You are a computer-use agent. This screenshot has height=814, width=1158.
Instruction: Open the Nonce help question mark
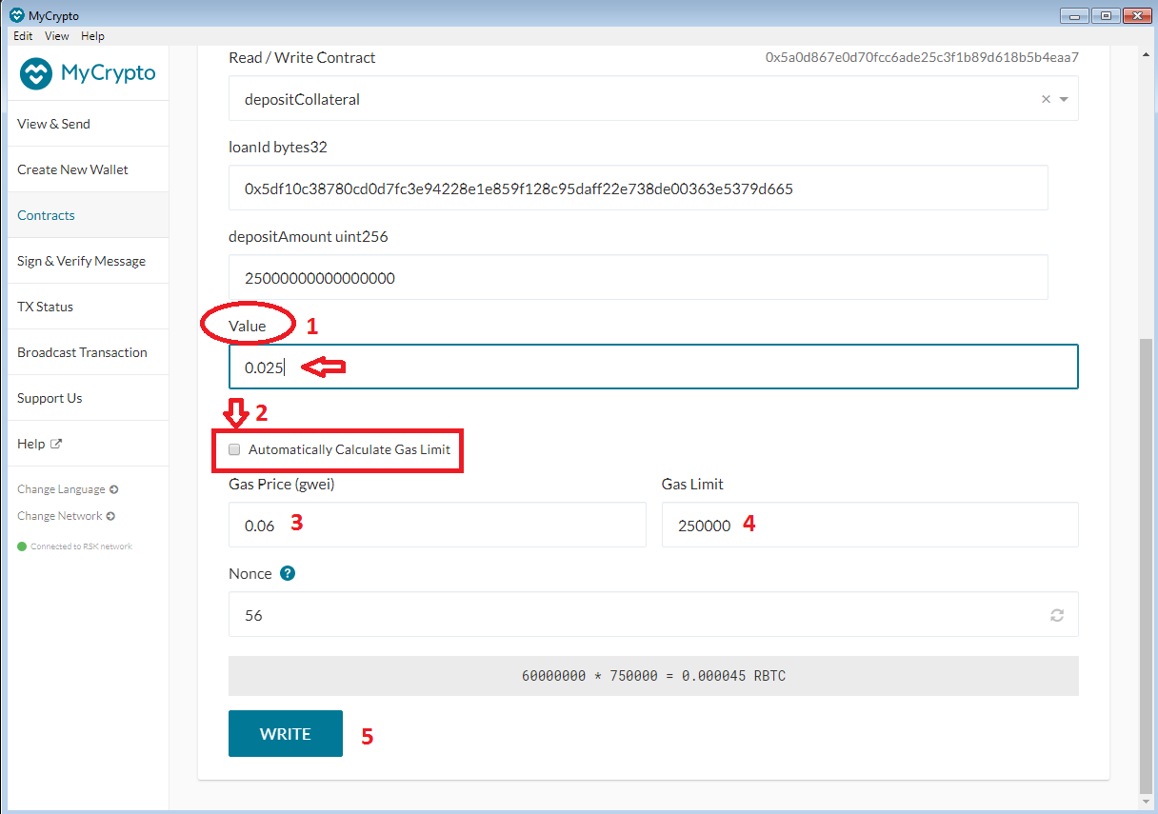click(x=288, y=574)
